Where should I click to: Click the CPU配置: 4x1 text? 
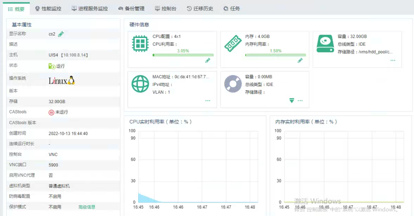click(x=167, y=36)
